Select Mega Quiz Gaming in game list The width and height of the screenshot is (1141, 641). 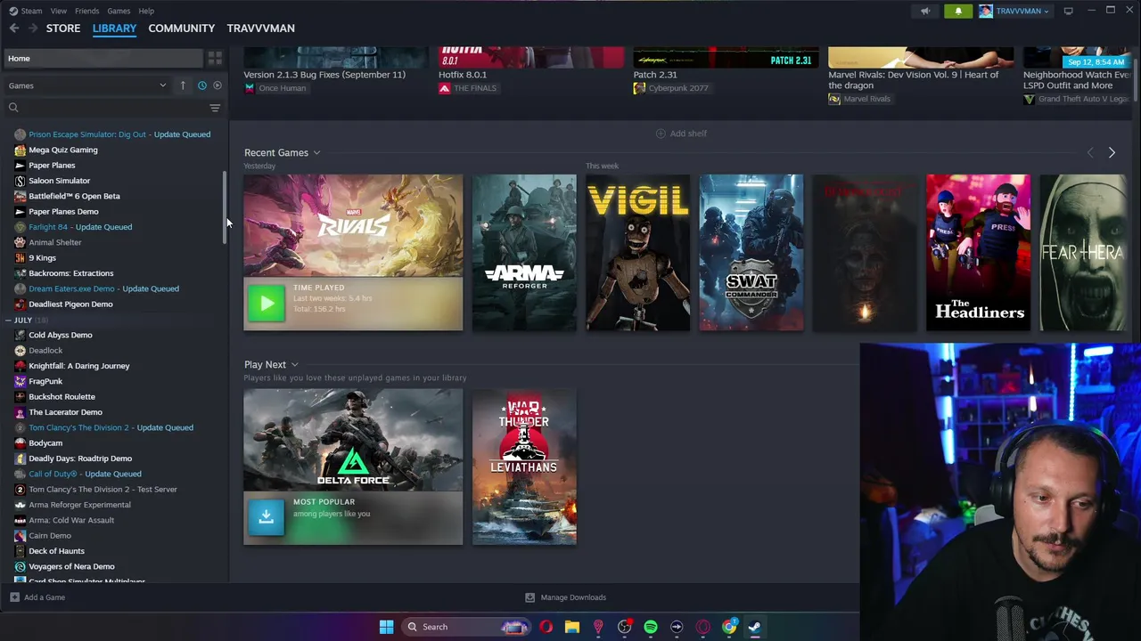(x=63, y=150)
